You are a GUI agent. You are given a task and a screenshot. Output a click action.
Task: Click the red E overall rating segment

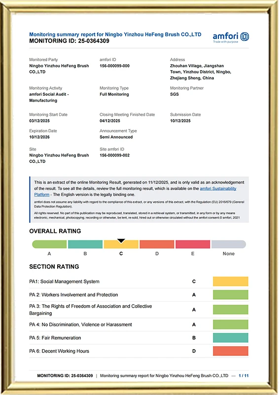point(193,244)
